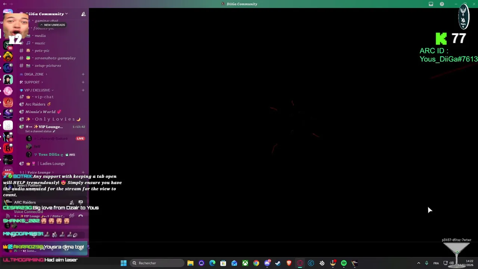Open the screenshots-gameplay channel

(55, 58)
